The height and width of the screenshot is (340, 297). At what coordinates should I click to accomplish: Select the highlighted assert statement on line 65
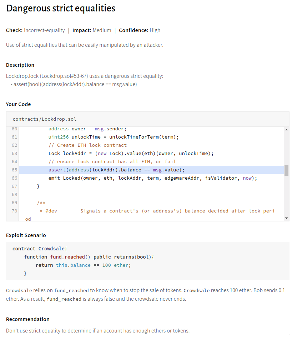pyautogui.click(x=116, y=170)
